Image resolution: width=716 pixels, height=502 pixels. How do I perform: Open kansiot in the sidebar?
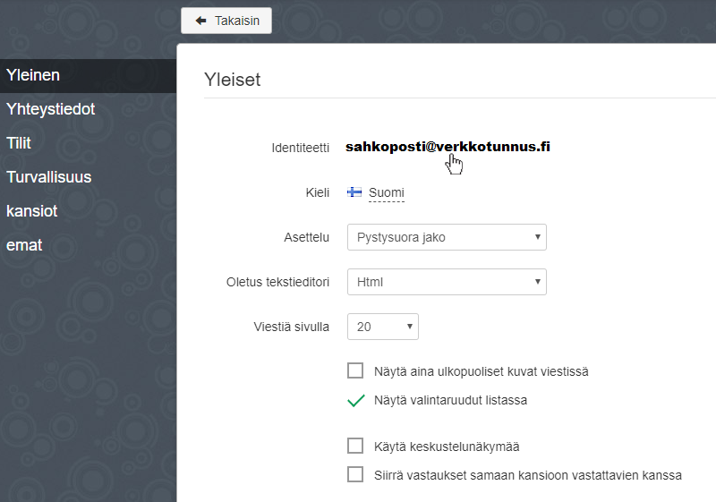coord(32,211)
